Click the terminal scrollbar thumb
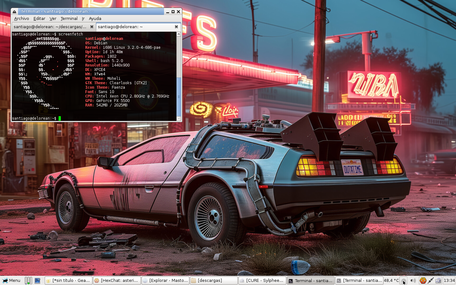 179,97
